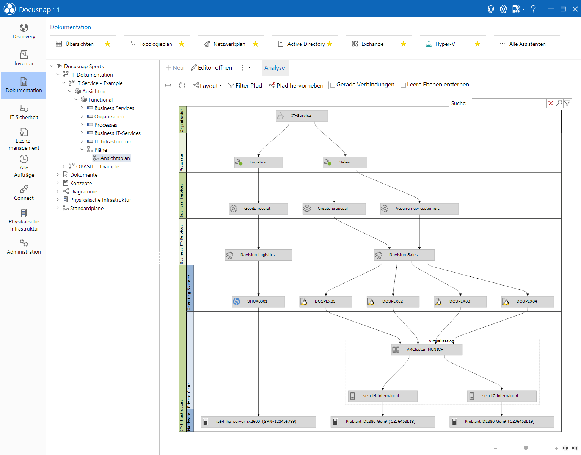The height and width of the screenshot is (455, 581).
Task: Enable Gerade Verbindungen checkbox
Action: click(x=333, y=85)
